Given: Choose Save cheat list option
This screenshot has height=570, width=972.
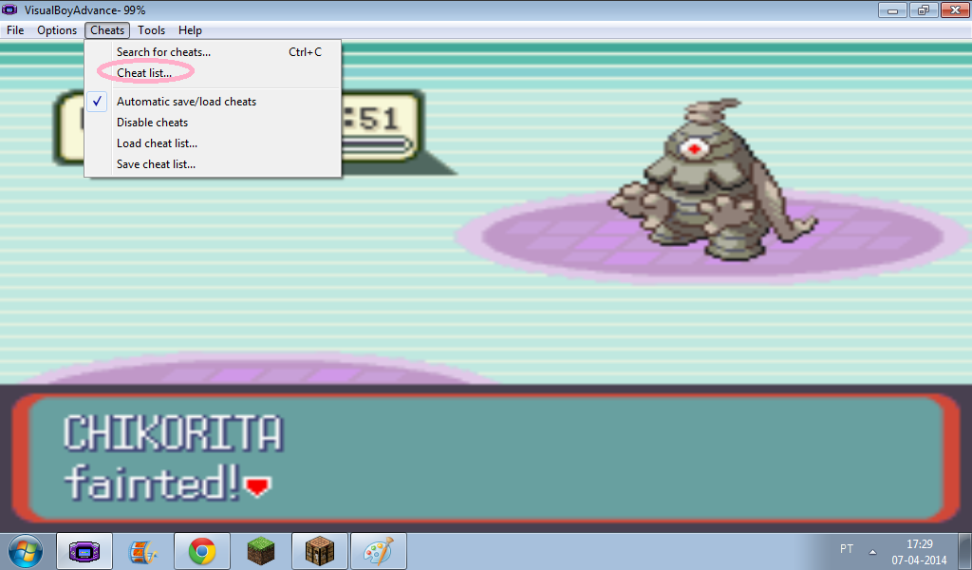Looking at the screenshot, I should [x=156, y=164].
